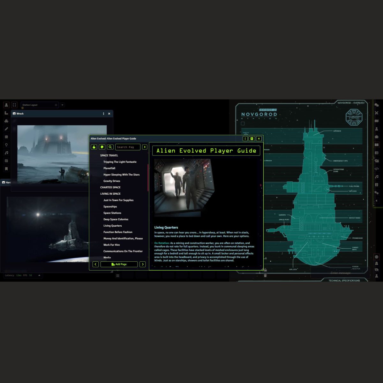383x383 pixels.
Task: Open Game Settings gears icon in sidebar
Action: coord(377,193)
